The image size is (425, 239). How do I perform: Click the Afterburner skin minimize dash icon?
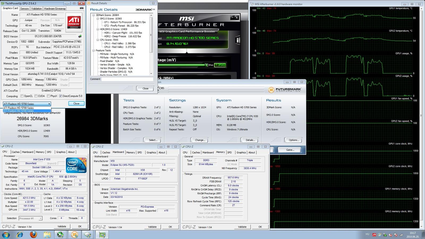pyautogui.click(x=232, y=18)
